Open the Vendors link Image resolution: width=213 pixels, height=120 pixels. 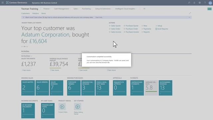(36, 13)
